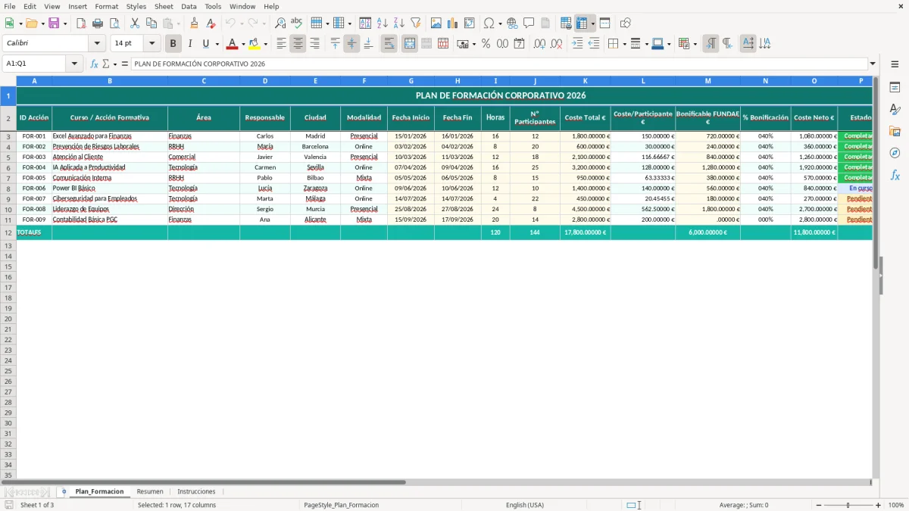Toggle Bold formatting
This screenshot has height=511, width=909.
[173, 44]
